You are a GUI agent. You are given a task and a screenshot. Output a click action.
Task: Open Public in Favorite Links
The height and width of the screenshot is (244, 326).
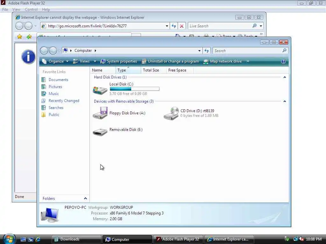coord(50,115)
